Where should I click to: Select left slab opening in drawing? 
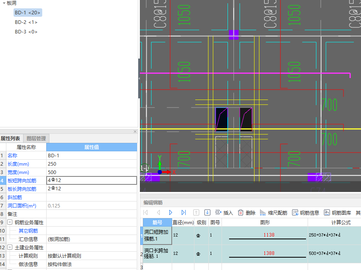click(x=222, y=119)
